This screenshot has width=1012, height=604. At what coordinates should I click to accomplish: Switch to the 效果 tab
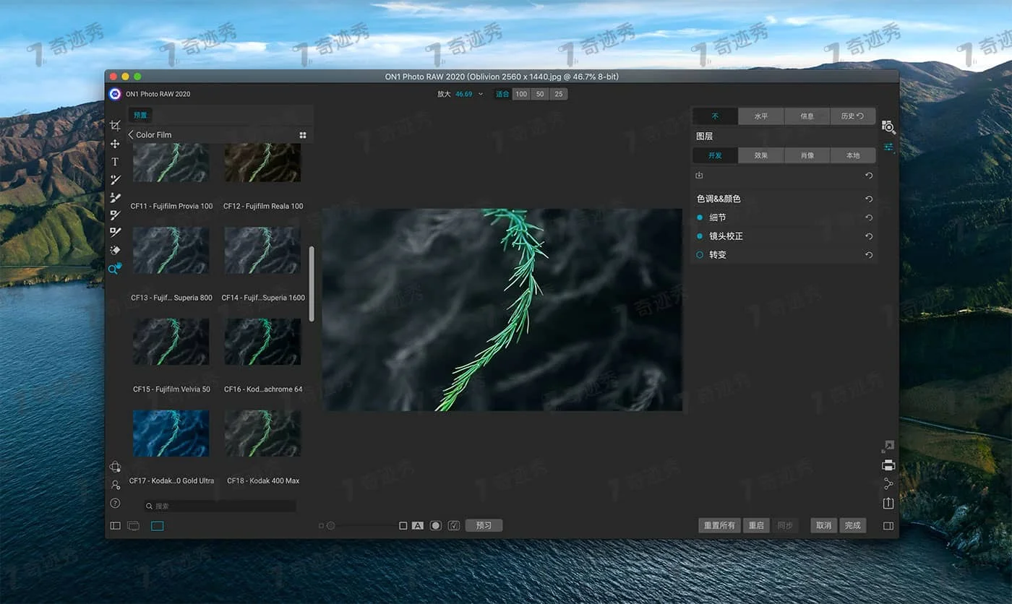click(760, 155)
